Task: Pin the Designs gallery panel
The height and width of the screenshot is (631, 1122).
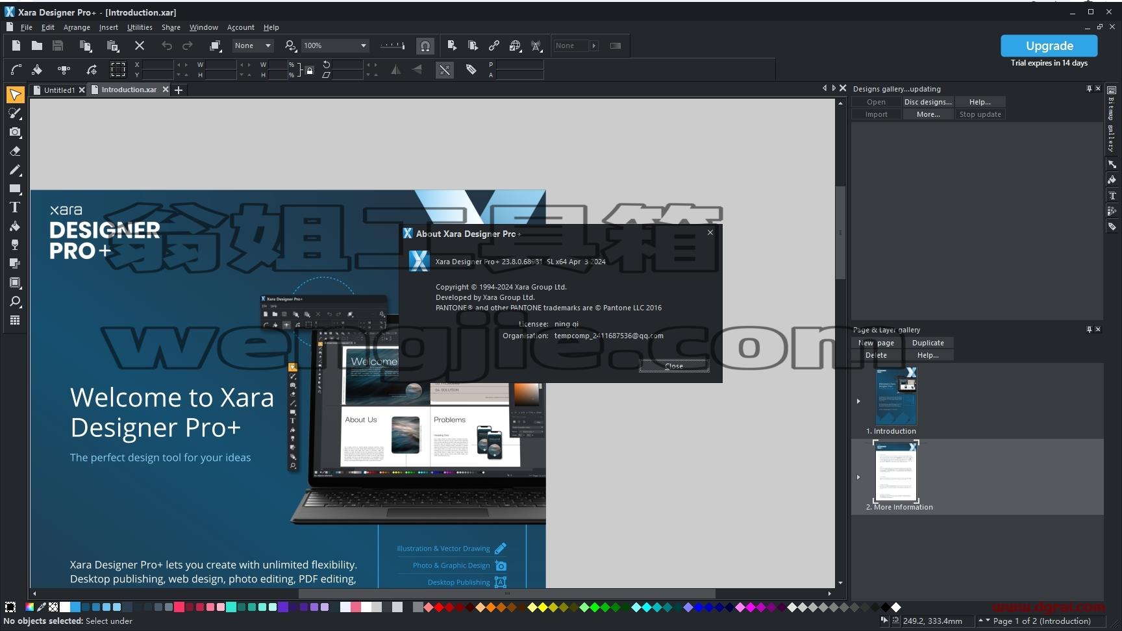Action: coord(1089,88)
